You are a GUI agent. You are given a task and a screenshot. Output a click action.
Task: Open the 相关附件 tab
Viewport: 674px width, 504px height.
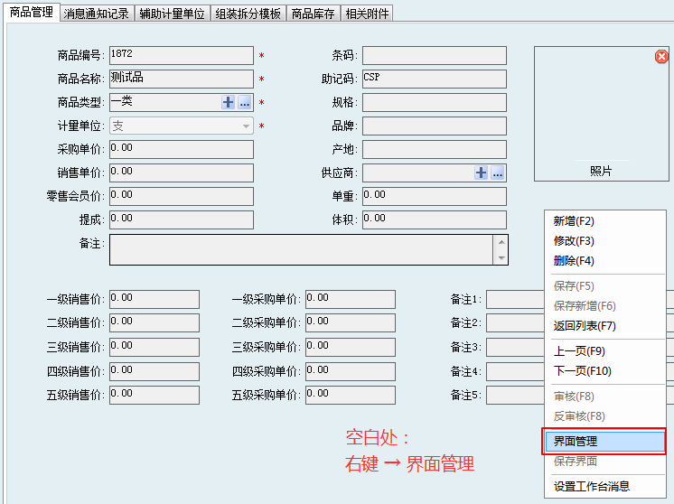tap(368, 14)
